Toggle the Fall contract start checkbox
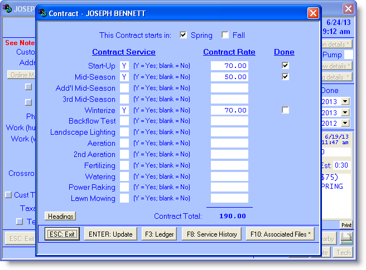 point(225,35)
